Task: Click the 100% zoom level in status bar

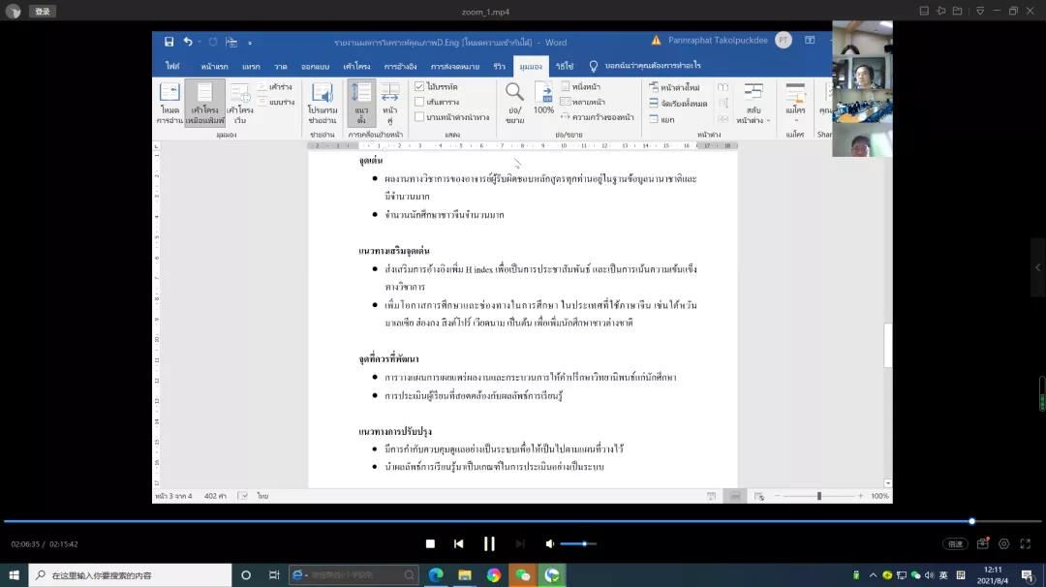Action: tap(879, 496)
